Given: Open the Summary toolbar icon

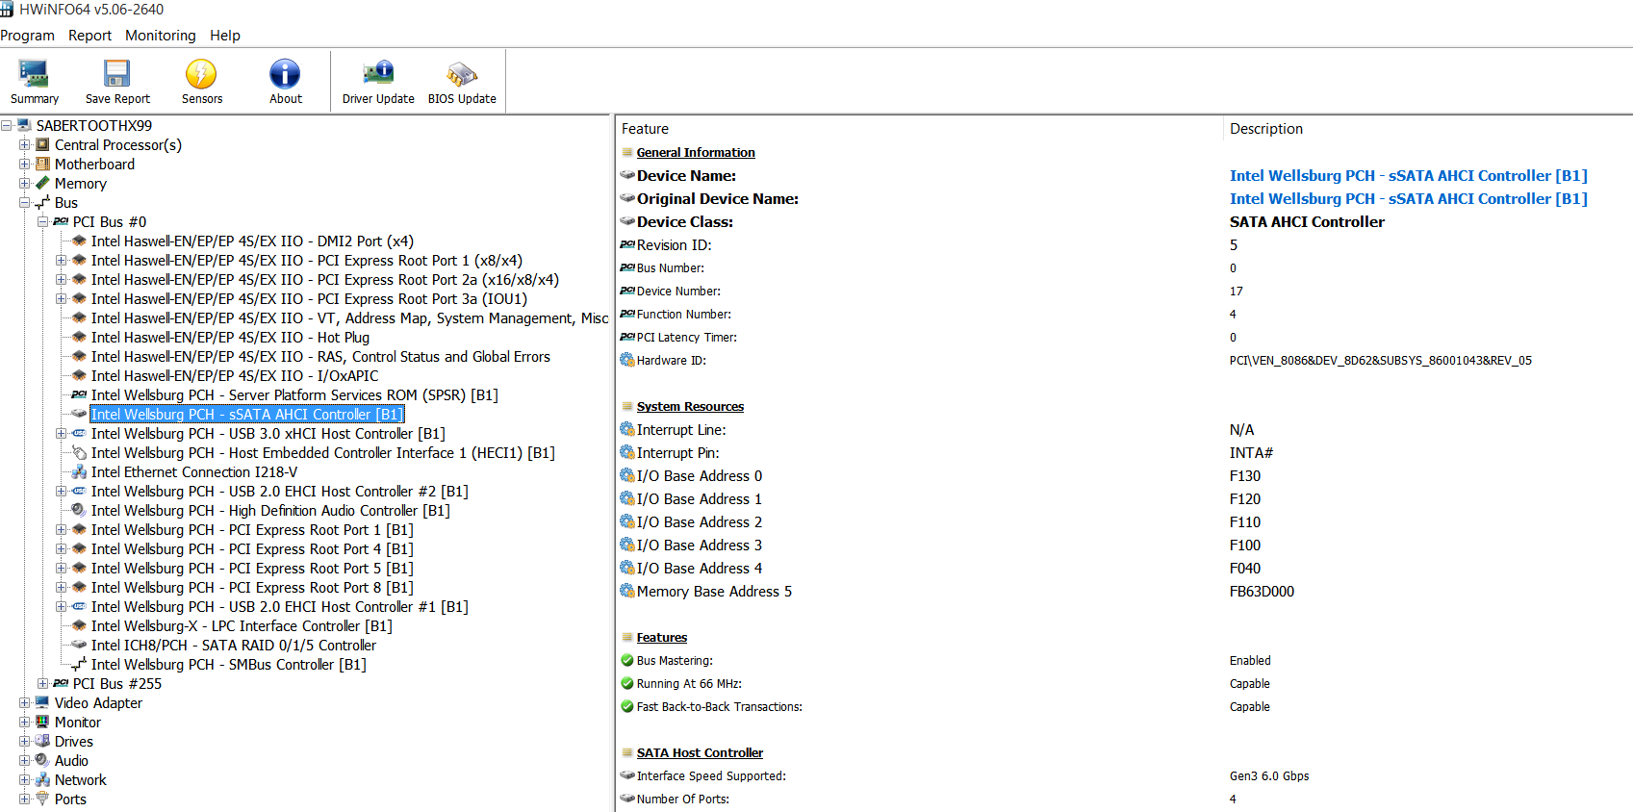Looking at the screenshot, I should click(34, 74).
